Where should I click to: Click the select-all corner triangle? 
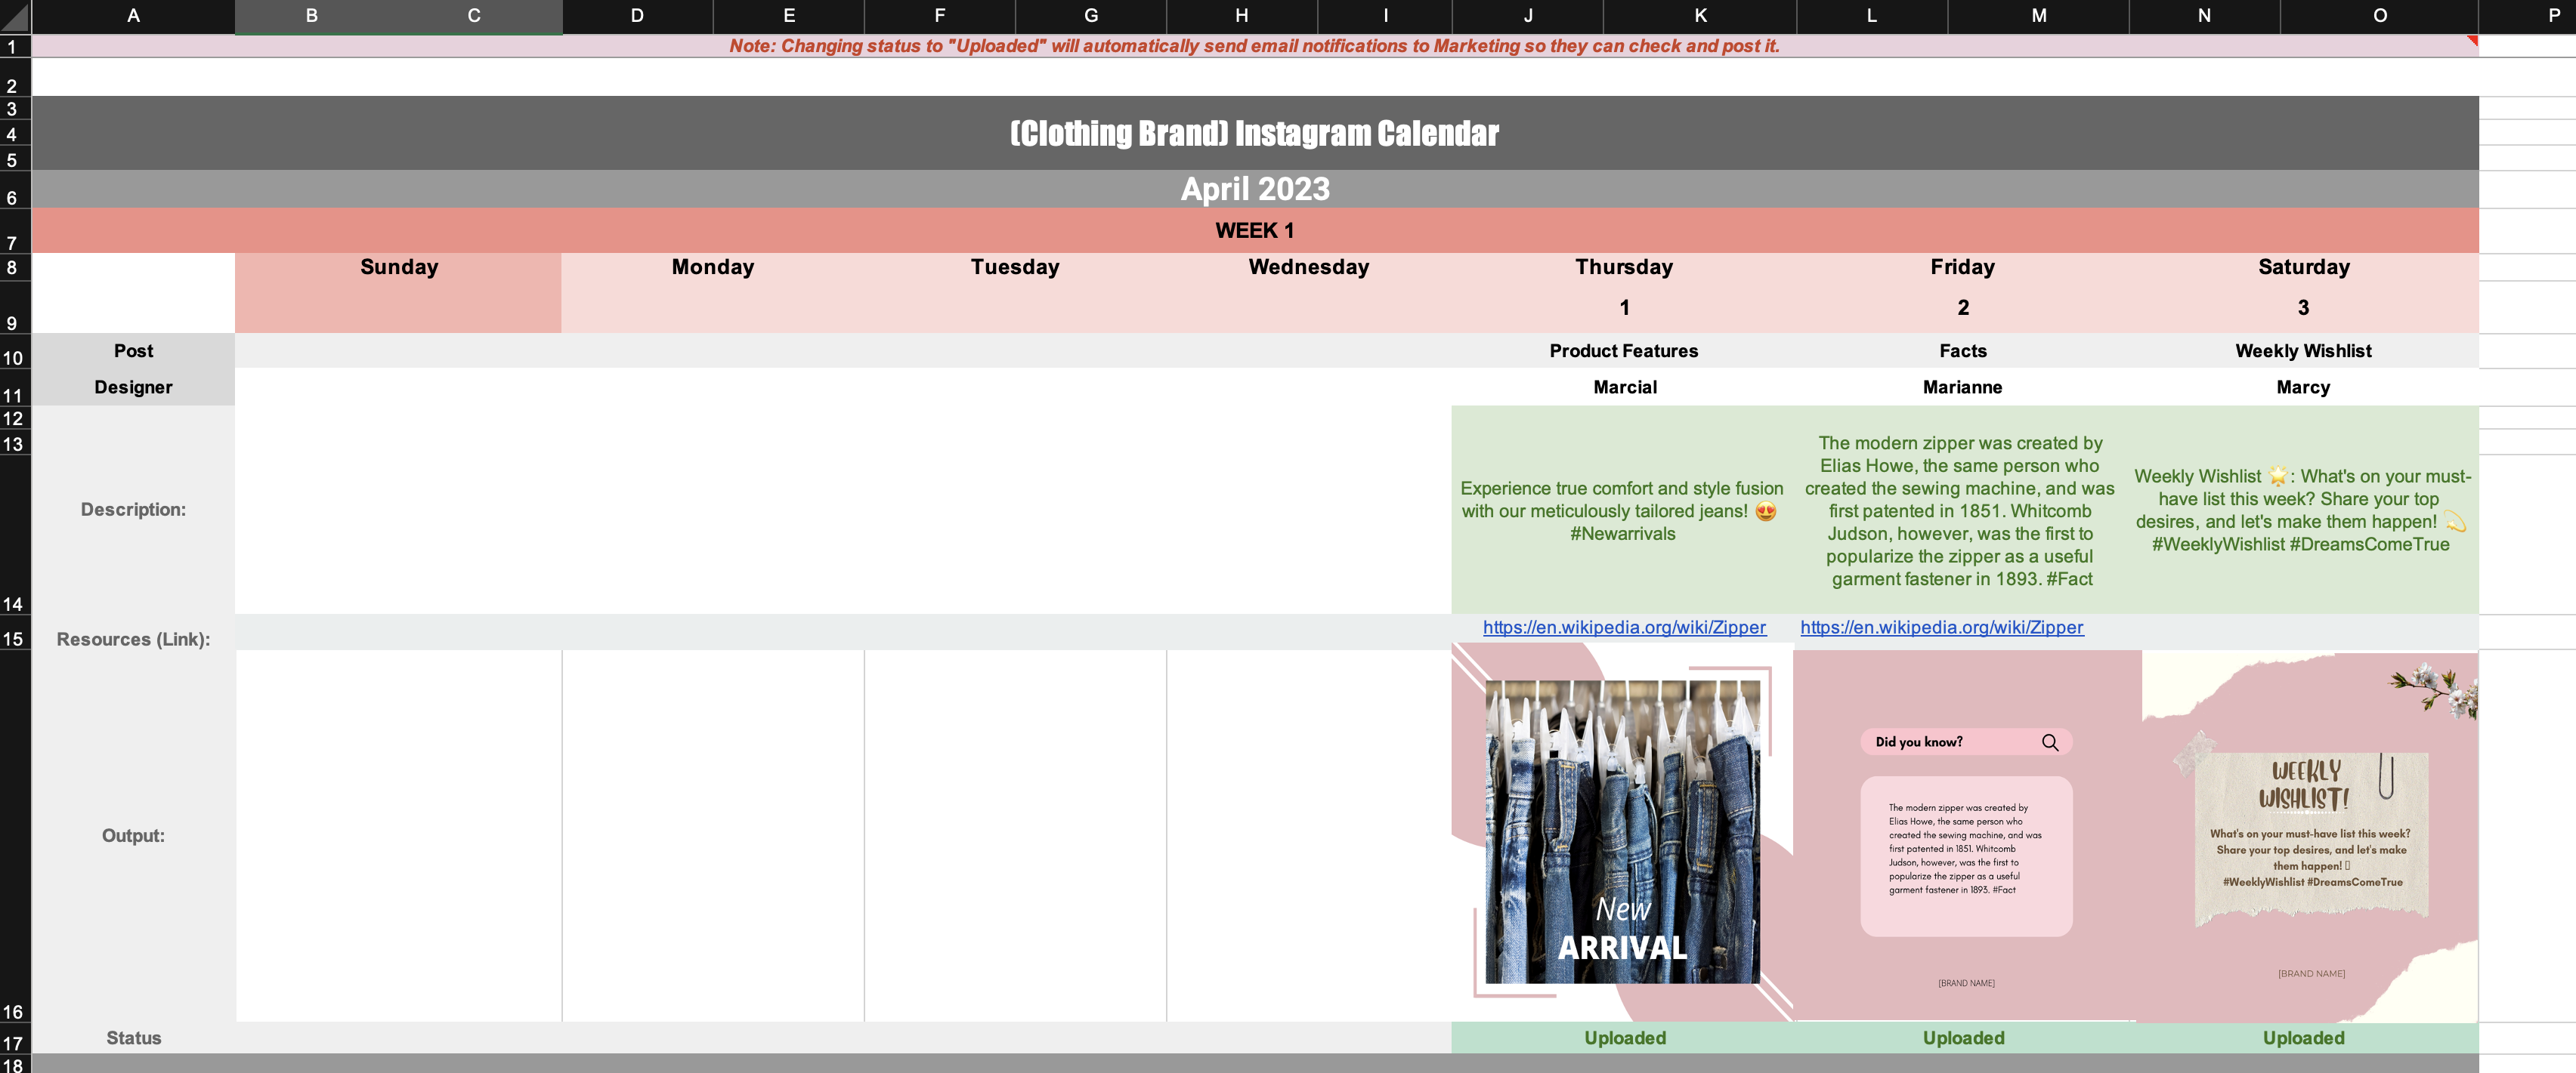(x=15, y=16)
